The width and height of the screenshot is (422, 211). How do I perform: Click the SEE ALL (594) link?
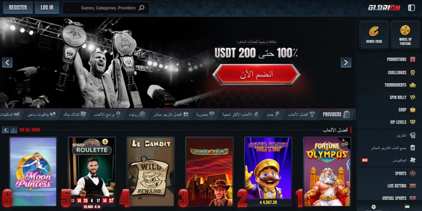(30, 130)
